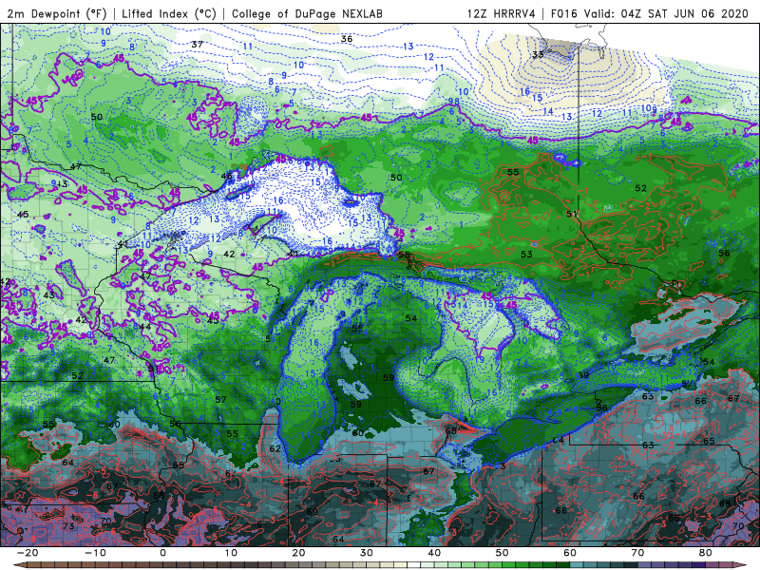Click the black dewpoint value 37 on the map
Screen dimensions: 760x570
pos(197,44)
